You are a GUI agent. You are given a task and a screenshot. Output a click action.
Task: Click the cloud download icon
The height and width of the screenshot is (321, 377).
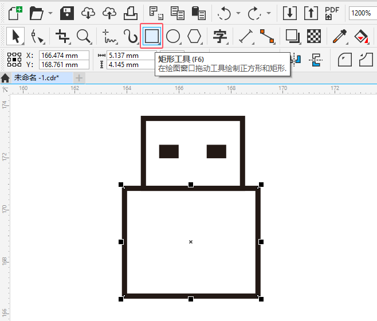point(88,13)
